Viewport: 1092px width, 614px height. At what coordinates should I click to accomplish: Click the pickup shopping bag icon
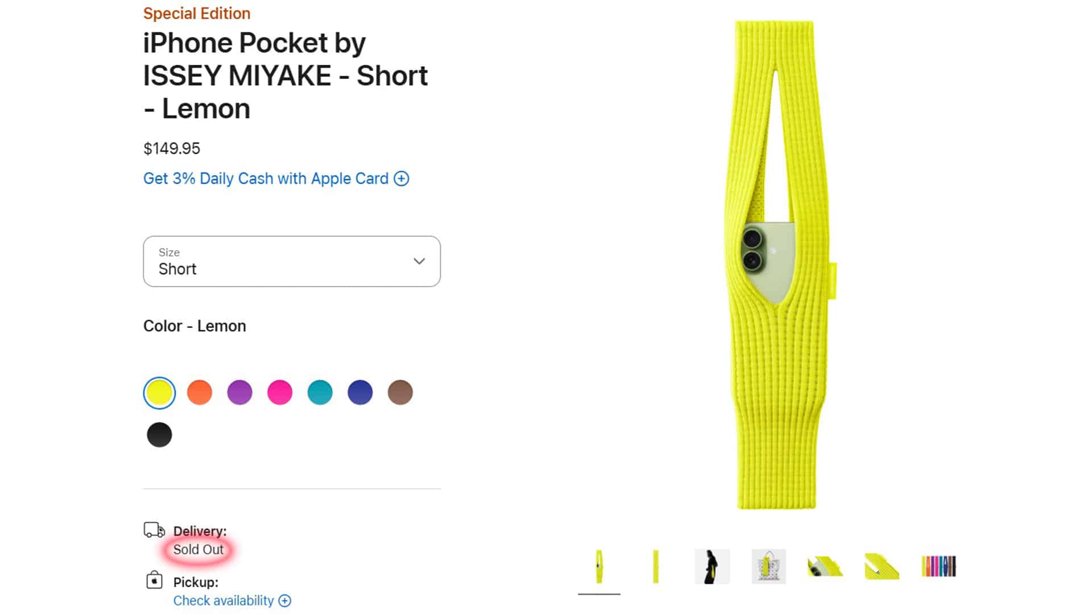pos(154,580)
